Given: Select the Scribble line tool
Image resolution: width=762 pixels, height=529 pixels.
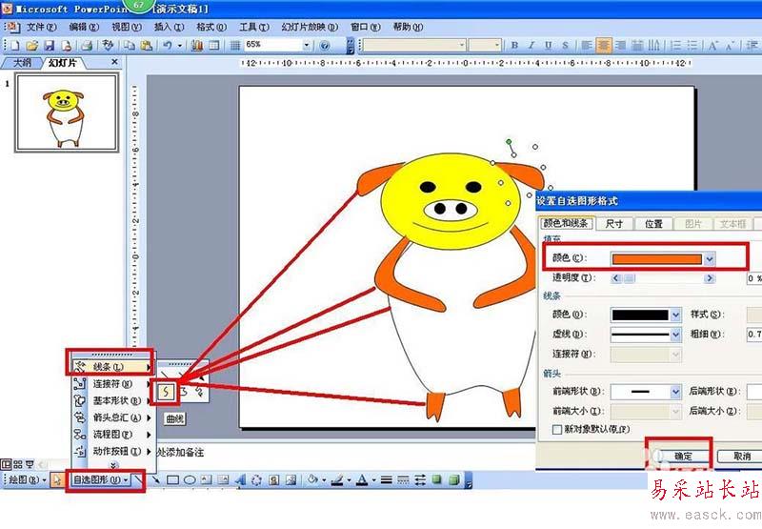Looking at the screenshot, I should tap(199, 391).
